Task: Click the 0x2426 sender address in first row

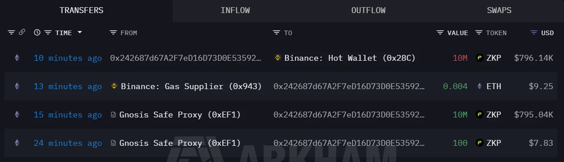Action: click(186, 58)
